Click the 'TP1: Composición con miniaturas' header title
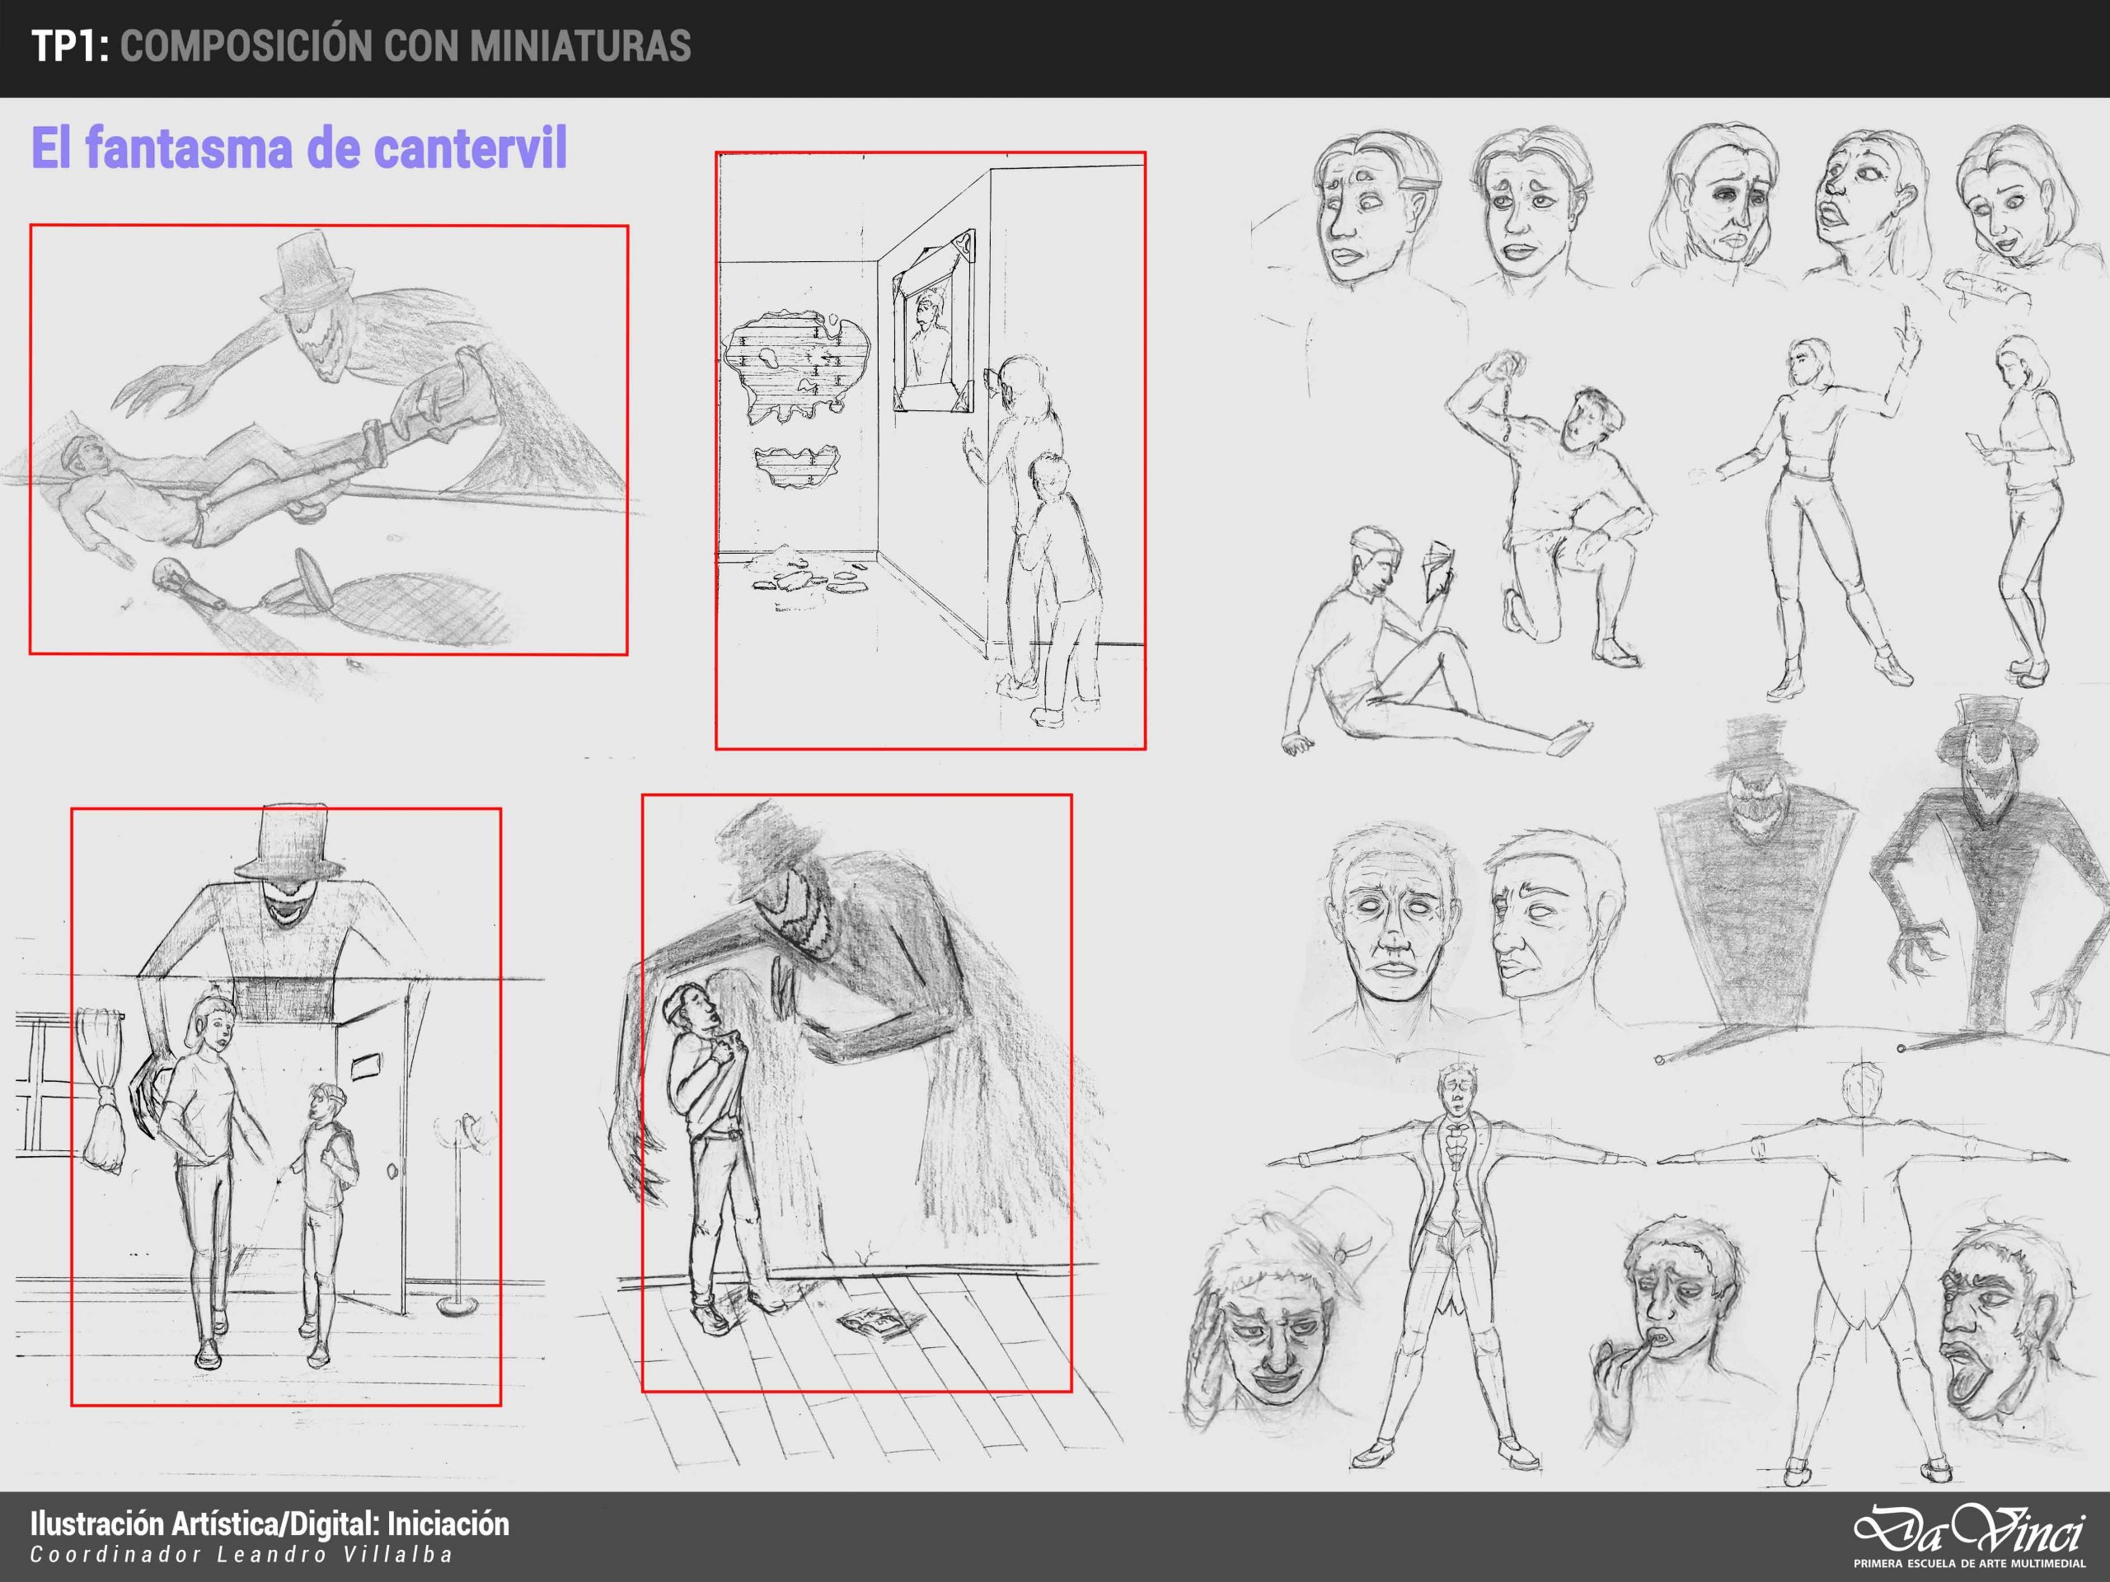 pyautogui.click(x=362, y=47)
